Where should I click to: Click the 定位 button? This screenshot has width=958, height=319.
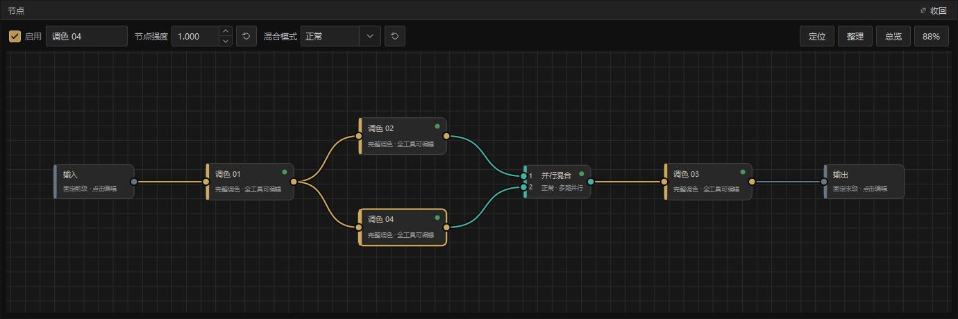click(817, 36)
